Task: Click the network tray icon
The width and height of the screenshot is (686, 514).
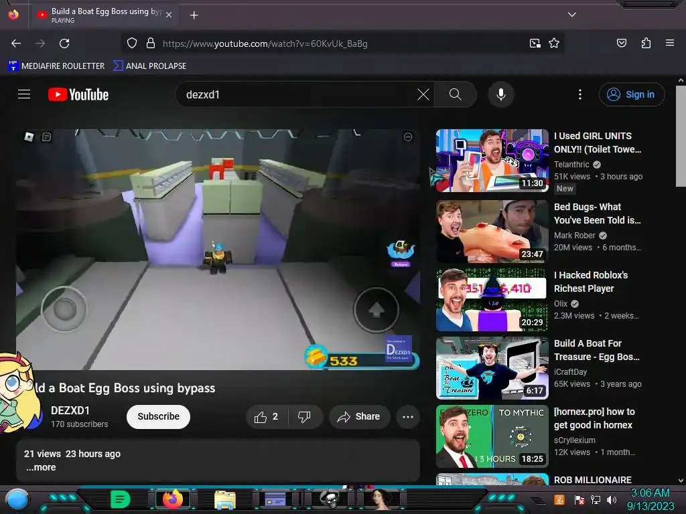Action: (x=595, y=499)
